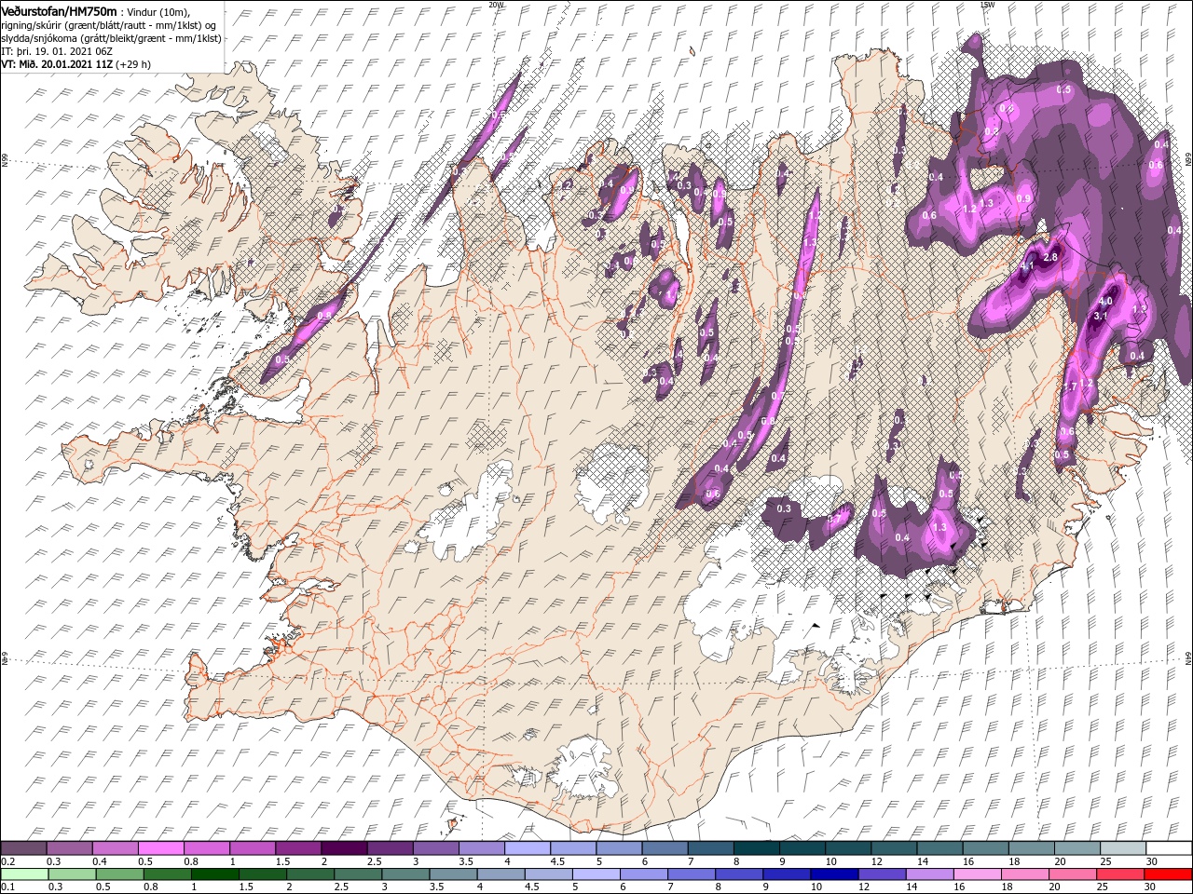
Task: Click the 0.5 pink swatch in the top legend row
Action: coord(160,848)
